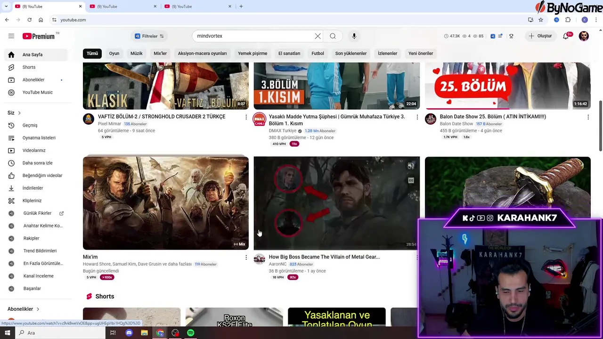Click the blue vidIQ icon in header
Image resolution: width=603 pixels, height=339 pixels.
(x=493, y=36)
